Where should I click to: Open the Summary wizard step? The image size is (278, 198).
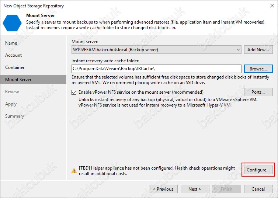(14, 116)
